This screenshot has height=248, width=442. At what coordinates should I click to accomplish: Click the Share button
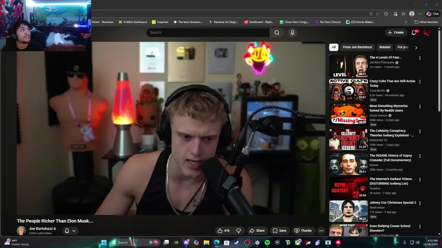coord(257,231)
